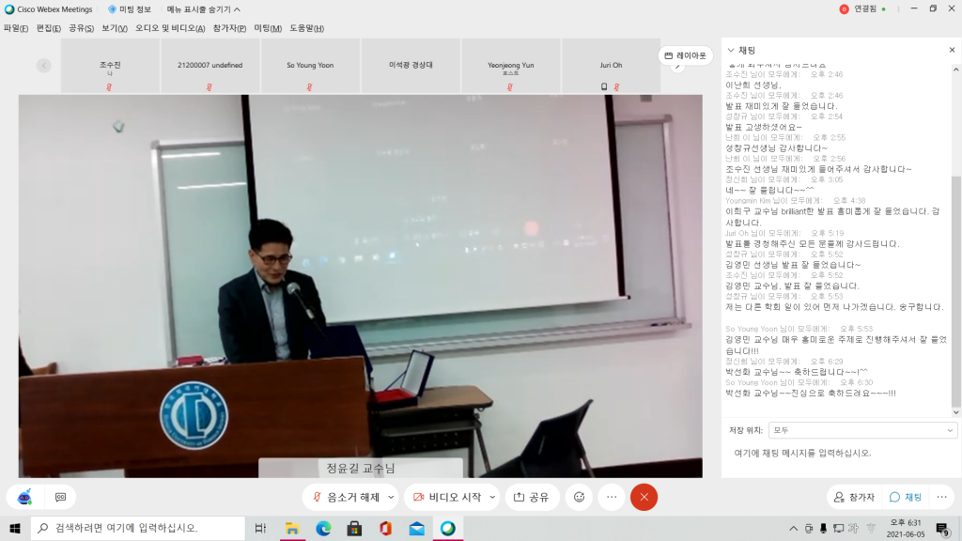This screenshot has height=541, width=962.
Task: Open Mail app from the taskbar
Action: coord(416,528)
